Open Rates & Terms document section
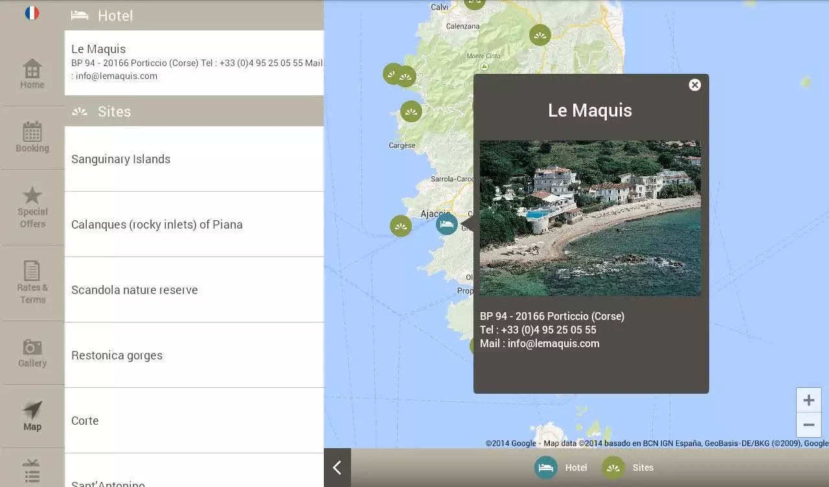This screenshot has width=829, height=487. coord(32,282)
